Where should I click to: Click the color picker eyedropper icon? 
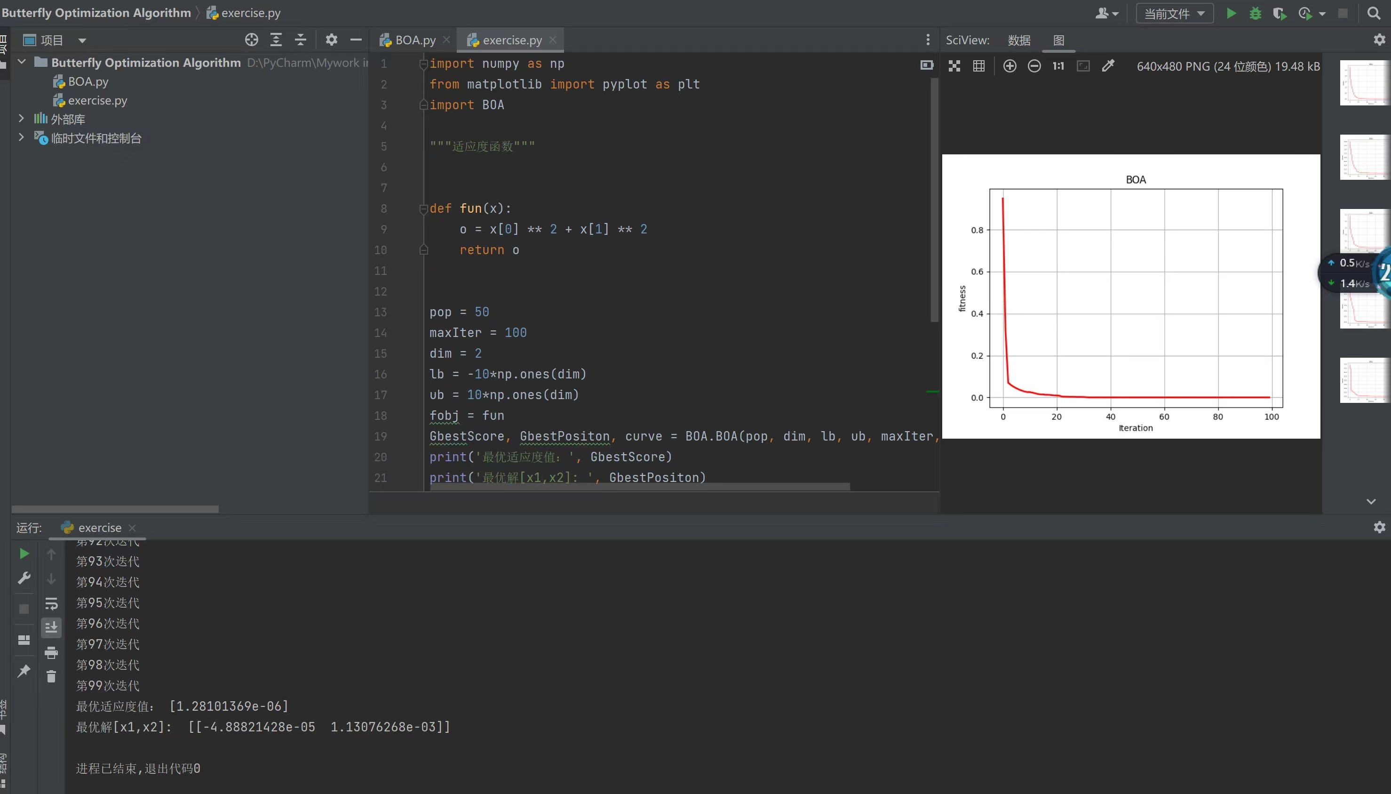point(1108,66)
